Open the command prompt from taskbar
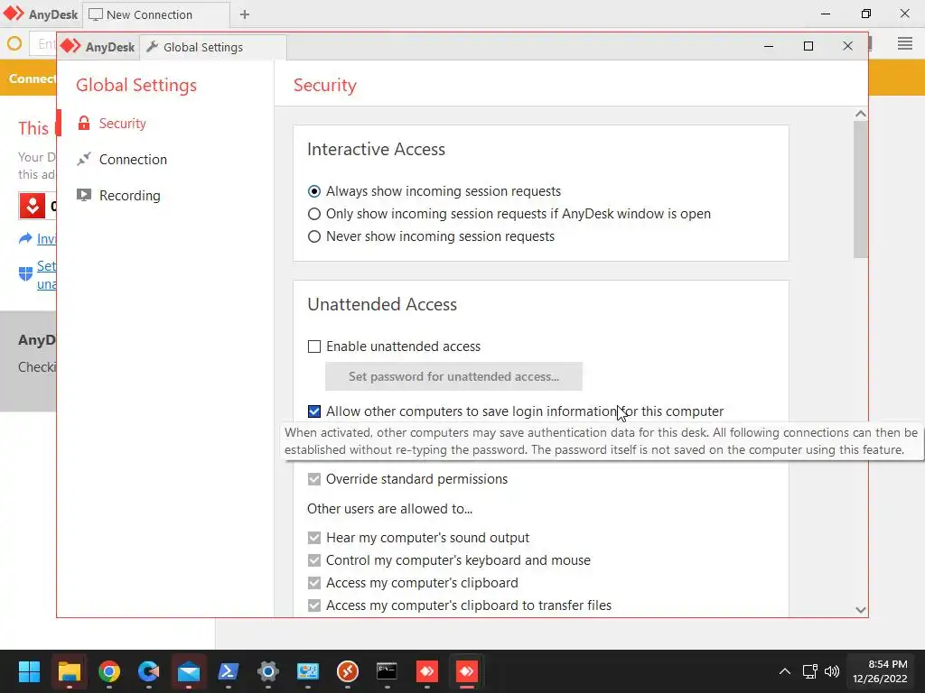This screenshot has height=693, width=925. tap(387, 671)
